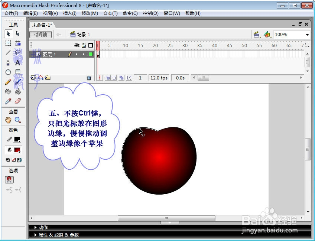Delete the layer with the trash button

click(x=89, y=77)
